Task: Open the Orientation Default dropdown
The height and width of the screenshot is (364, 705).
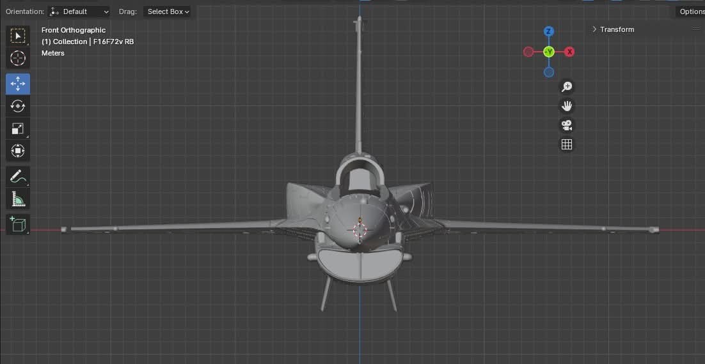Action: click(x=79, y=11)
